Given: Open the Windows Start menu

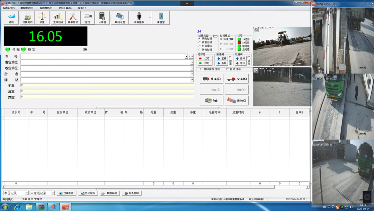Looking at the screenshot, I should pyautogui.click(x=5, y=207).
